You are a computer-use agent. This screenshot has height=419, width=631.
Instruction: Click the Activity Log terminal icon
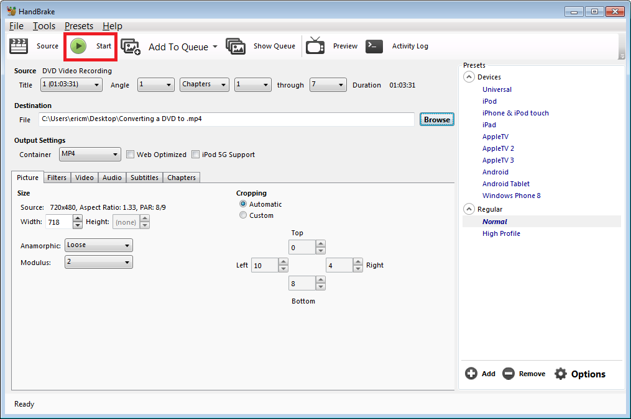point(374,46)
